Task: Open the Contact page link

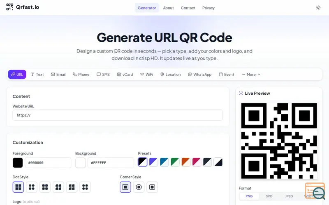Action: point(188,8)
